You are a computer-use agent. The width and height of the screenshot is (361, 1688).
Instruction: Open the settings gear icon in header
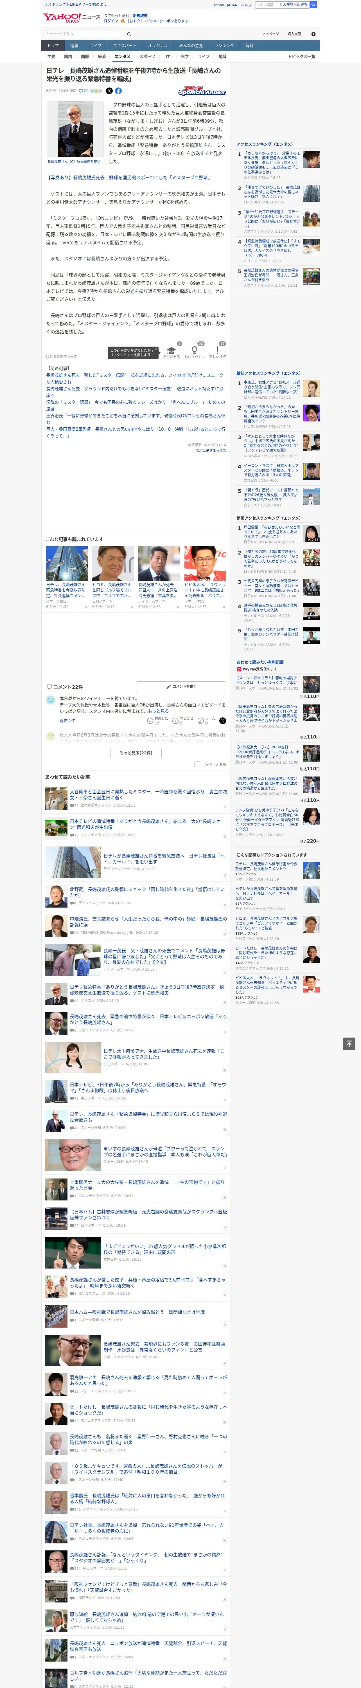point(313,34)
